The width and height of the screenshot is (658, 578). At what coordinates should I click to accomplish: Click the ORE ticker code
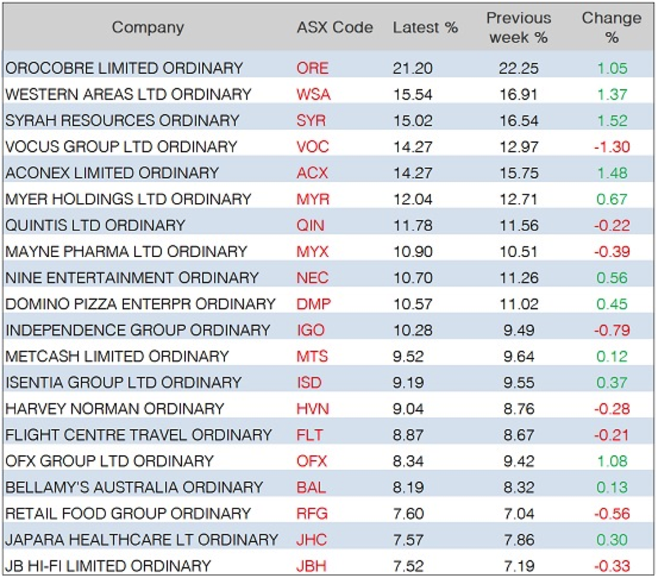click(312, 68)
